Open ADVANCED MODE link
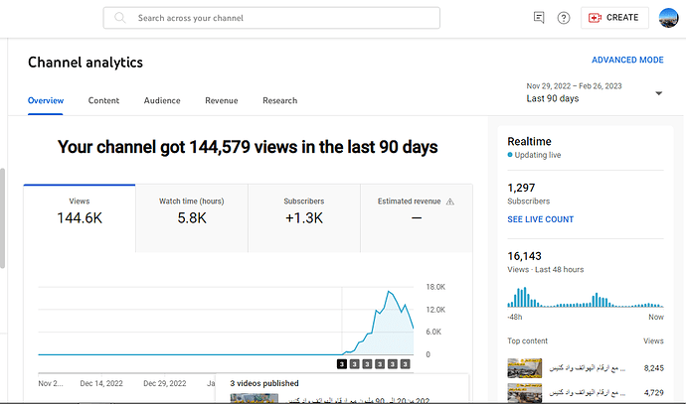686x404 pixels. point(627,60)
